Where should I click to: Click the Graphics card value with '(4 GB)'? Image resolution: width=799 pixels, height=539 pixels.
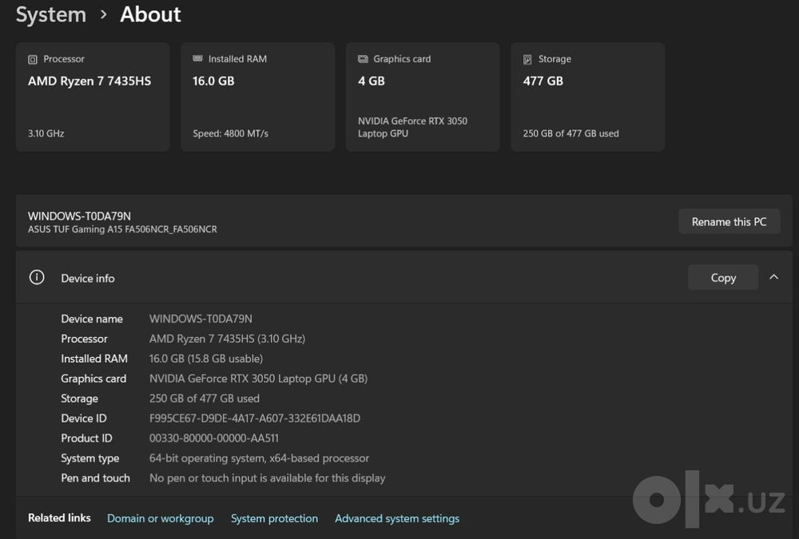[258, 378]
